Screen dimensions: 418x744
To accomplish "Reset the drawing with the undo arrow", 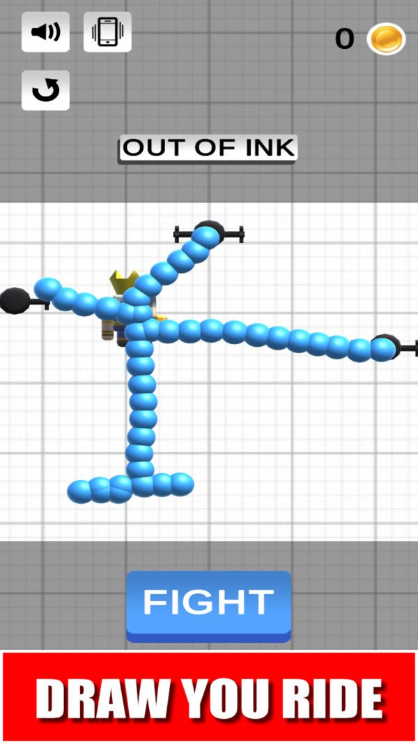I will pyautogui.click(x=45, y=90).
